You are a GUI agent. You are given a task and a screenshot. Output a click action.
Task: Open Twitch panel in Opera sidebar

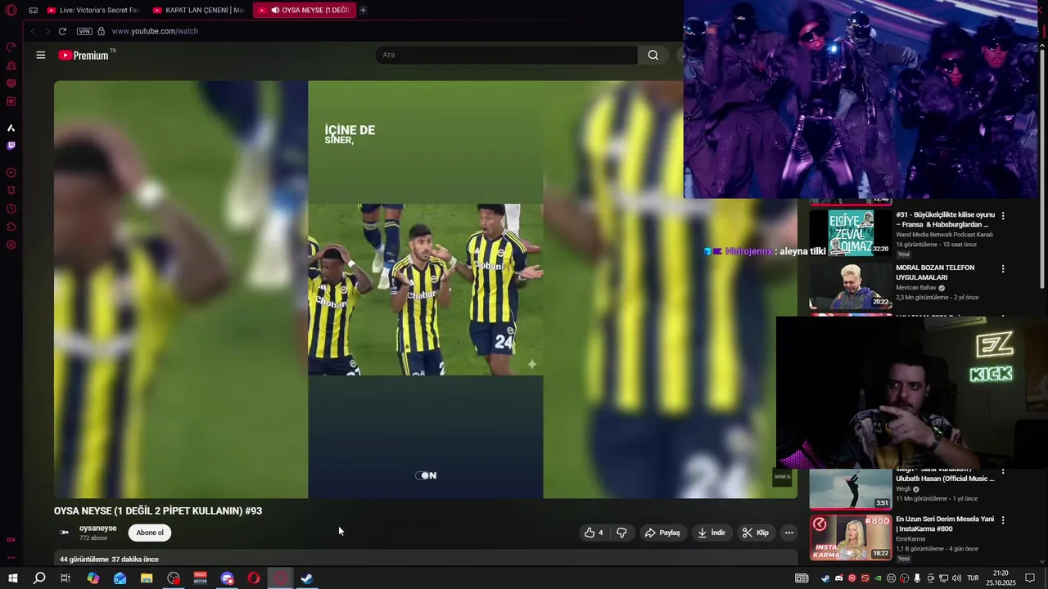coord(11,146)
